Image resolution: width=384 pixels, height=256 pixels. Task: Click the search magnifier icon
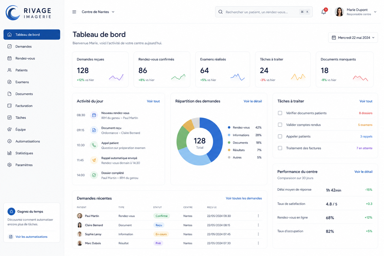click(x=220, y=12)
